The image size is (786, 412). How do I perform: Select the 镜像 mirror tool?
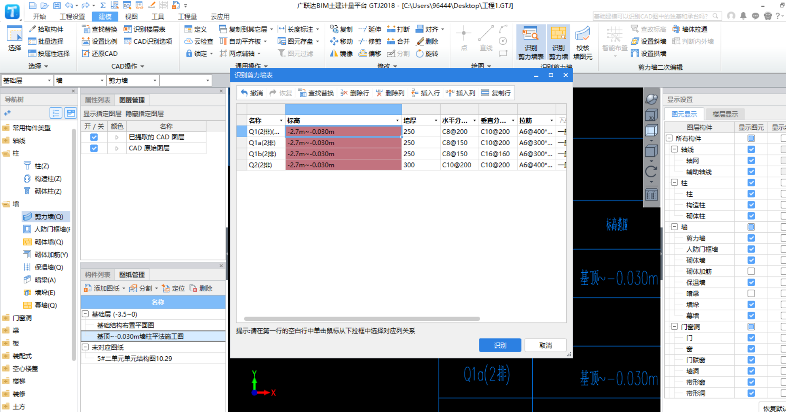tap(341, 54)
